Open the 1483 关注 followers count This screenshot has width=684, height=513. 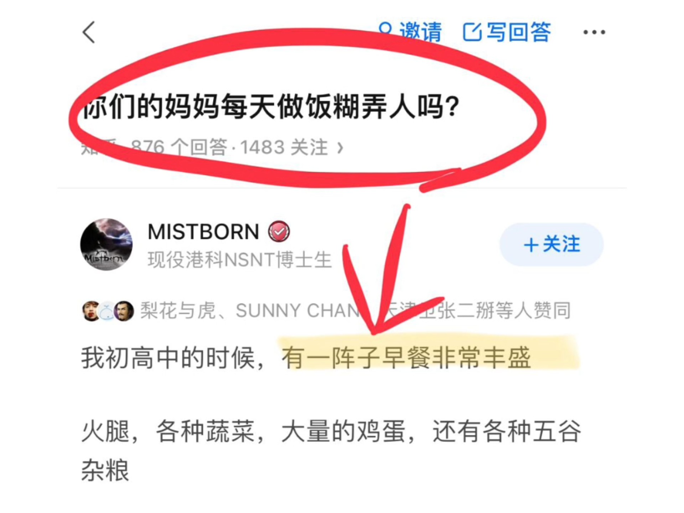(x=284, y=147)
